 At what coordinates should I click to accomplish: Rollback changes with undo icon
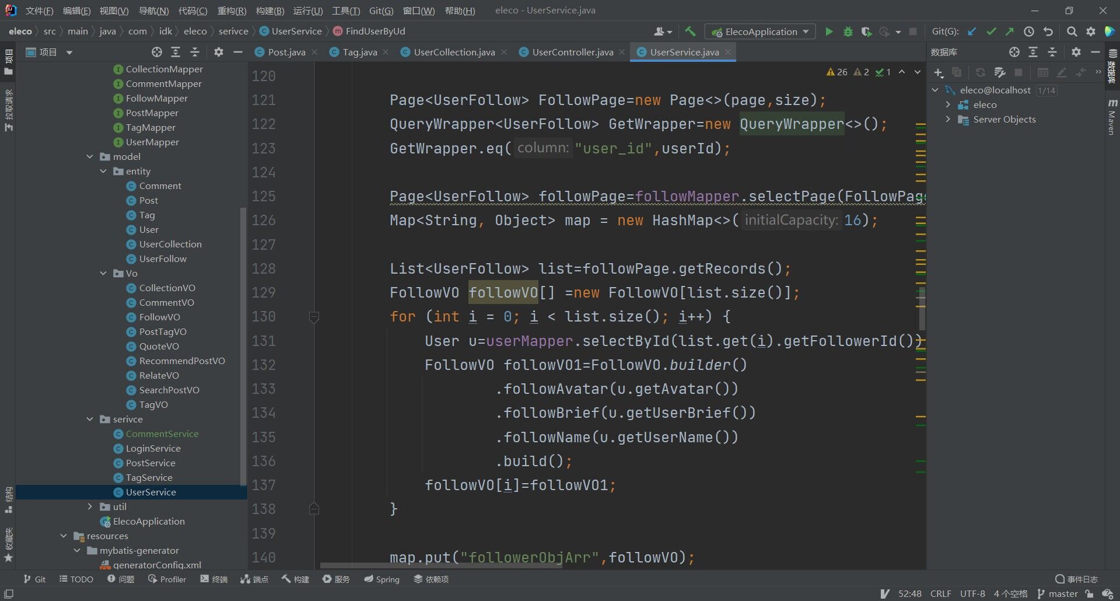click(x=1048, y=32)
